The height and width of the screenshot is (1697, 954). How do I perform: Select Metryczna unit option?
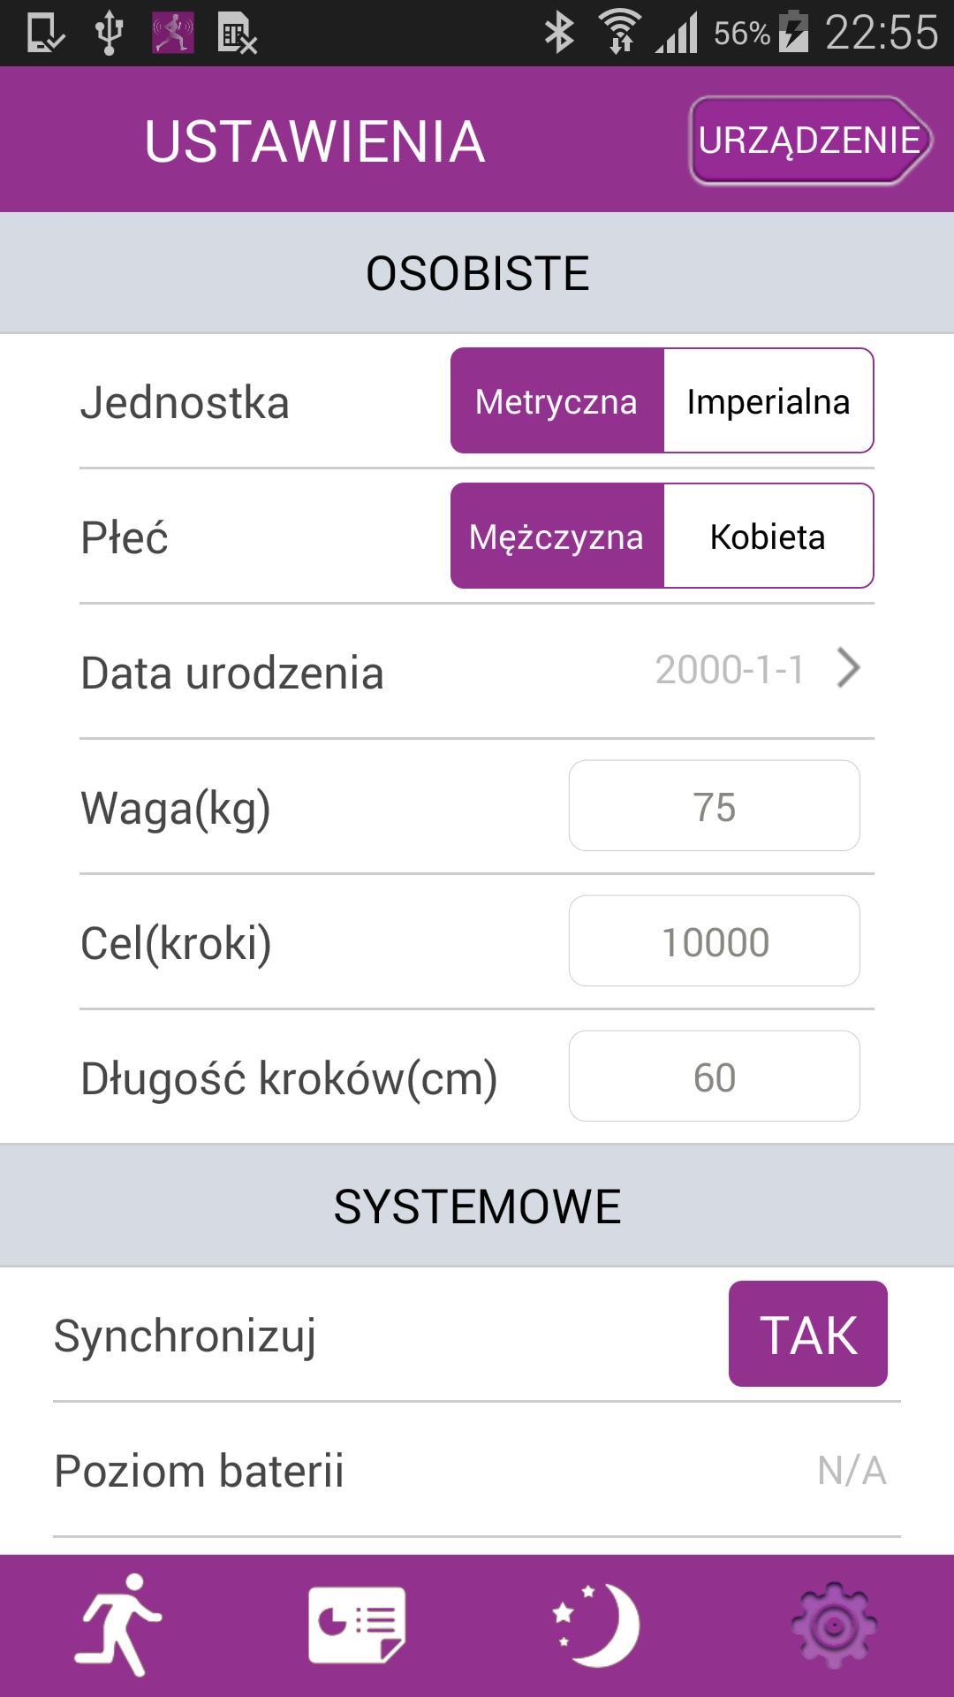coord(556,401)
